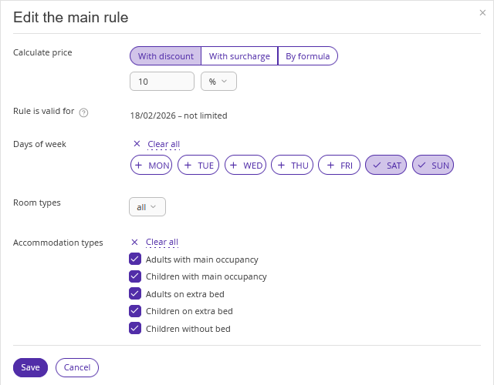
Task: Click the X icon beside Accommodation types Clear all
Action: (x=135, y=242)
